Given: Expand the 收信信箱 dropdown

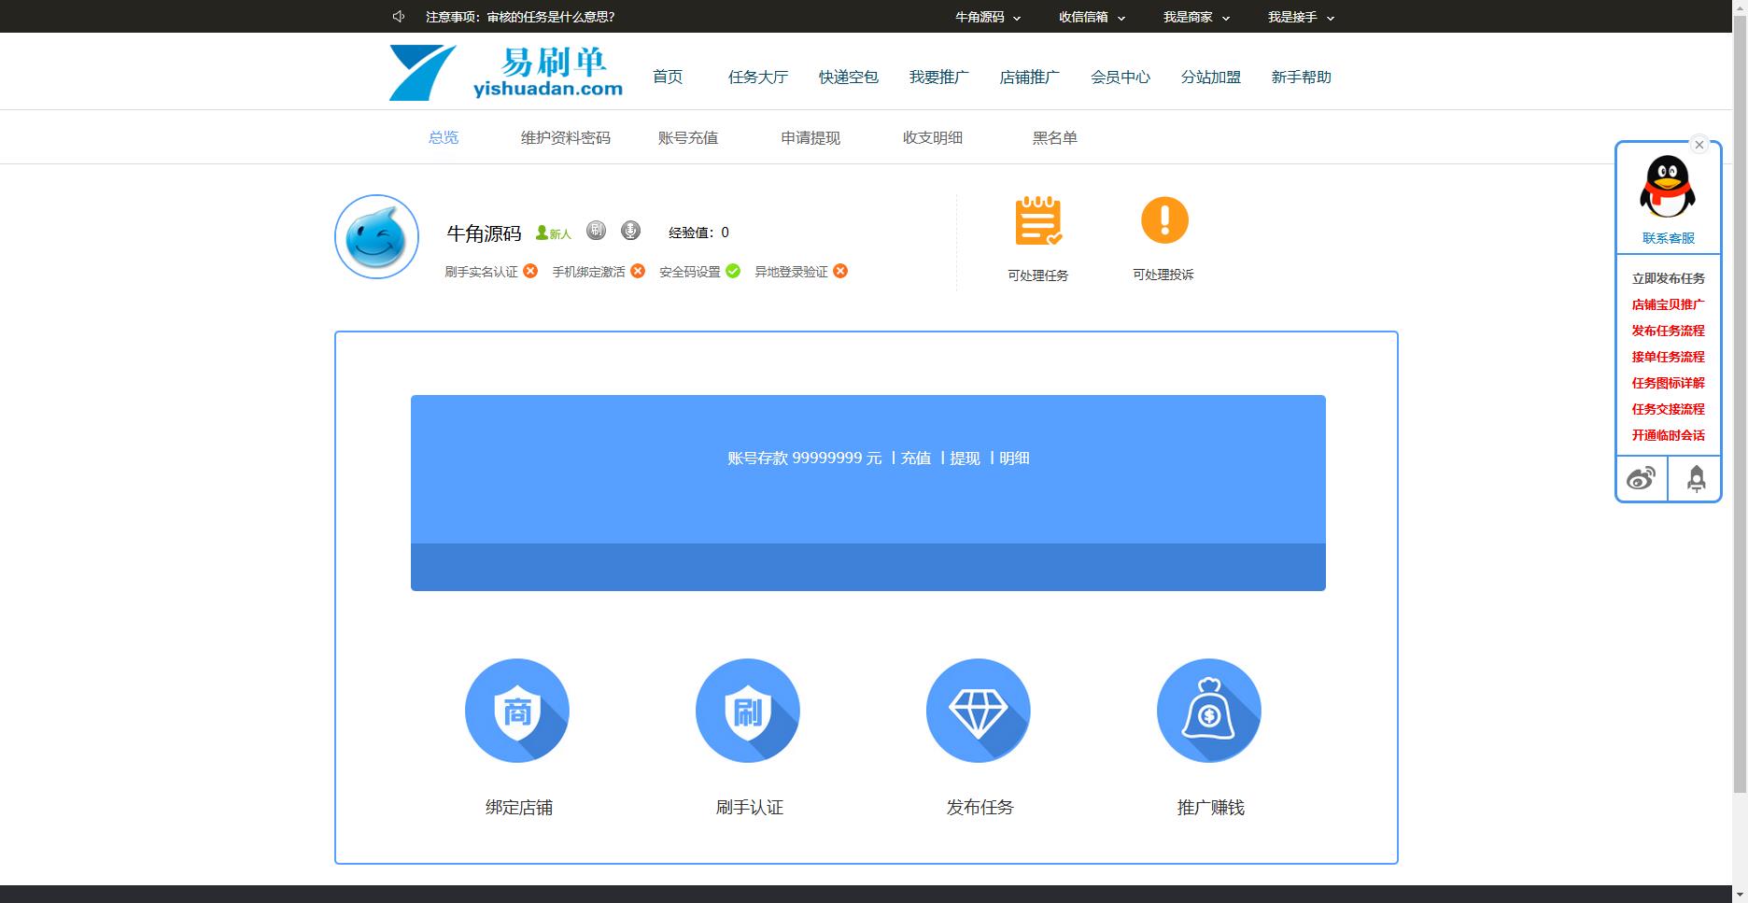Looking at the screenshot, I should coord(1092,17).
